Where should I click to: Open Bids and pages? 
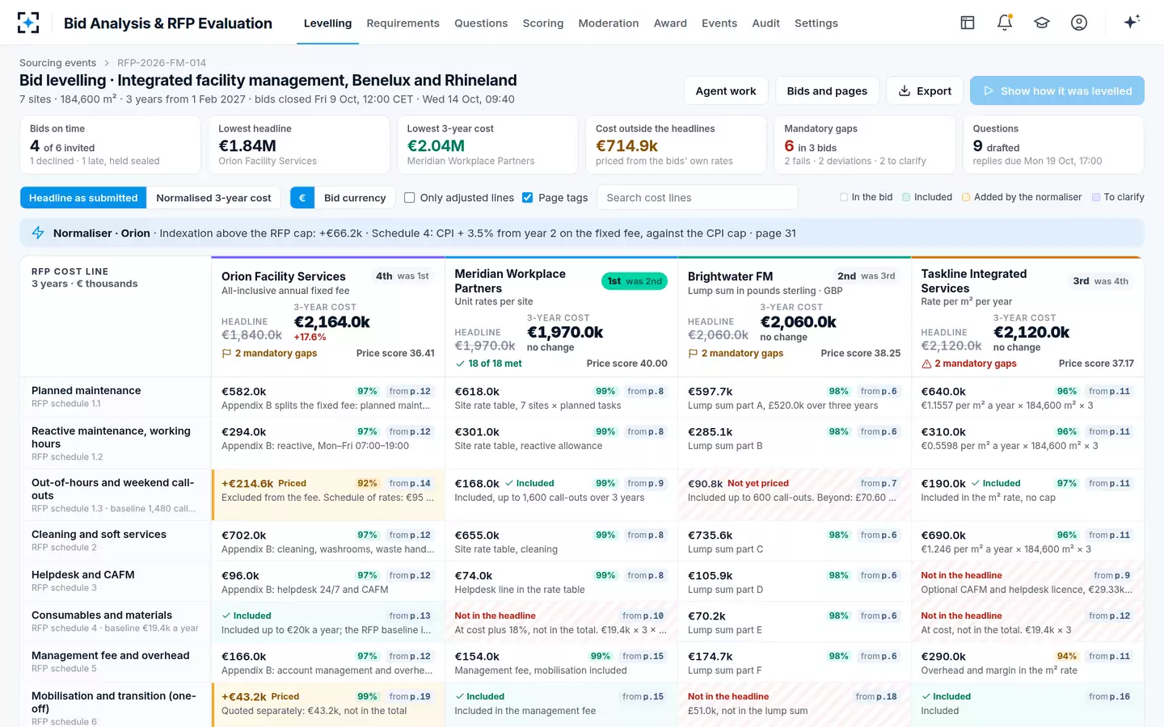click(x=827, y=90)
